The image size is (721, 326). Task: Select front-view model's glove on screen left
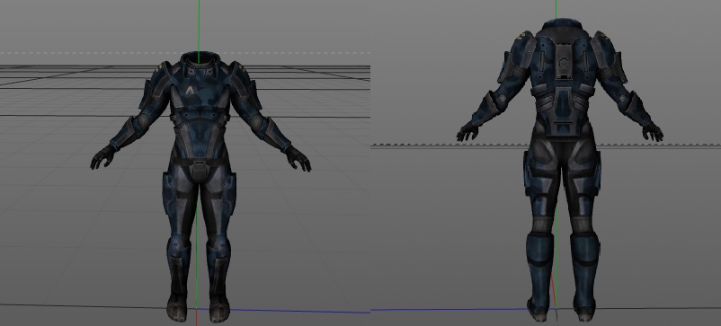[x=102, y=156]
